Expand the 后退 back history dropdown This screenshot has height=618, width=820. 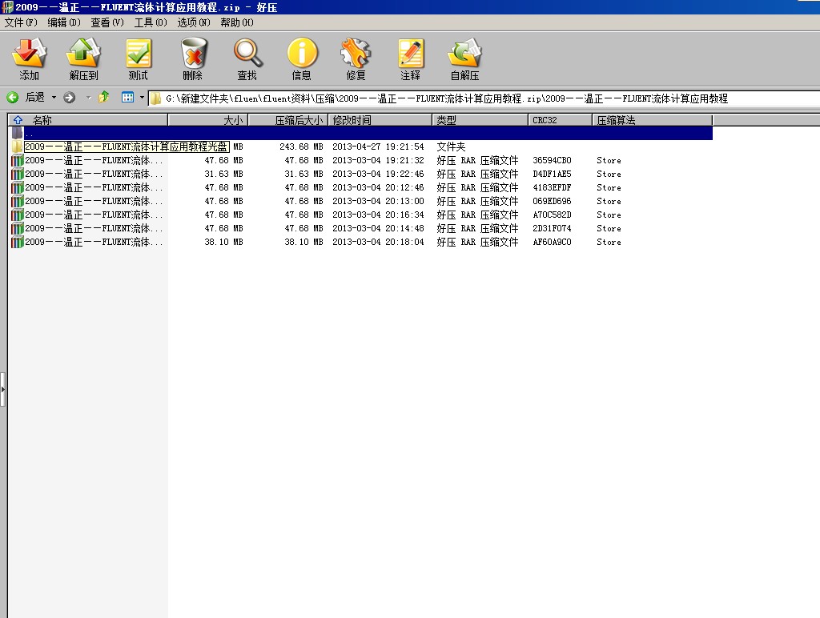54,98
